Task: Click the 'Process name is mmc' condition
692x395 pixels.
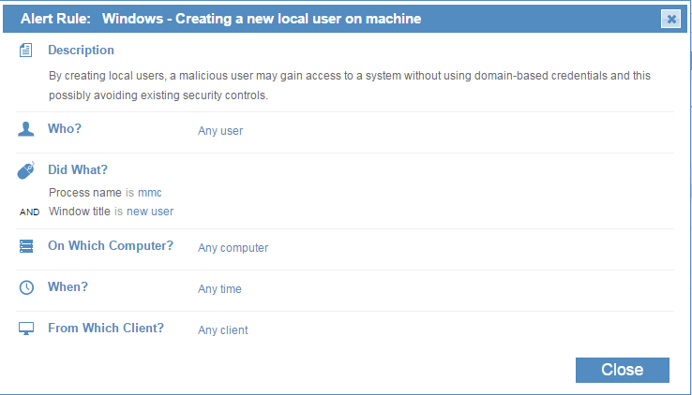Action: click(x=105, y=193)
